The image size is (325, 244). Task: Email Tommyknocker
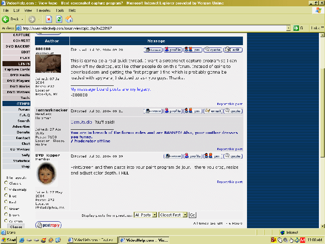[213, 111]
